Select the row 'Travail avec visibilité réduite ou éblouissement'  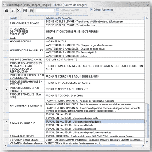tap(95, 21)
